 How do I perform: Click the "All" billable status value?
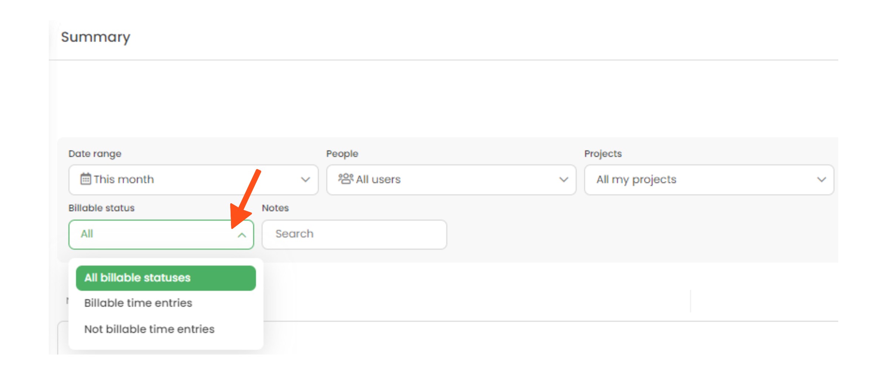(87, 234)
